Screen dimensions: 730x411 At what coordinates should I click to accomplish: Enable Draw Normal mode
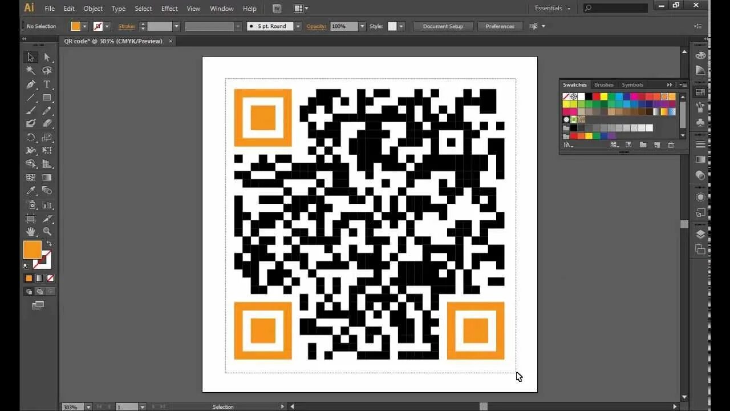click(29, 292)
